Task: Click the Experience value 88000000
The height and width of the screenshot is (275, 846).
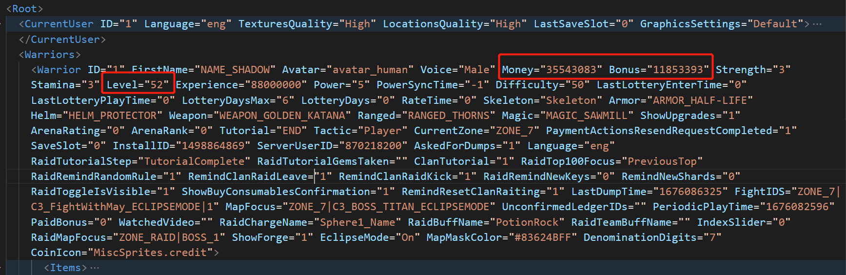Action: pyautogui.click(x=276, y=85)
